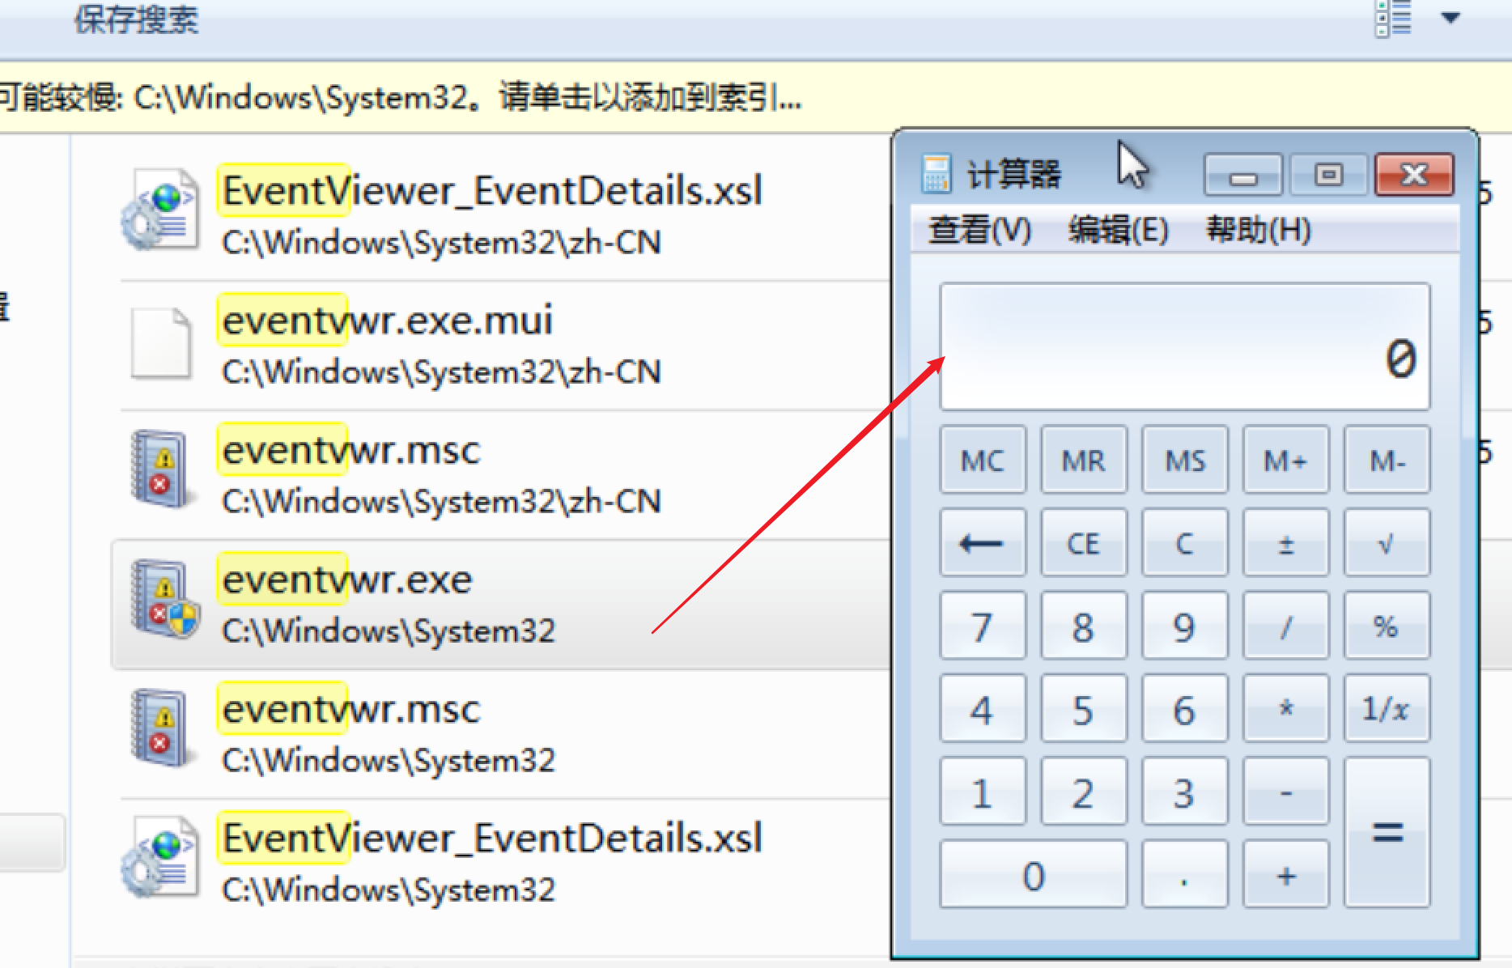This screenshot has height=968, width=1512.
Task: Click the event viewer icon of eventvwr.msc zh-CN
Action: 161,469
